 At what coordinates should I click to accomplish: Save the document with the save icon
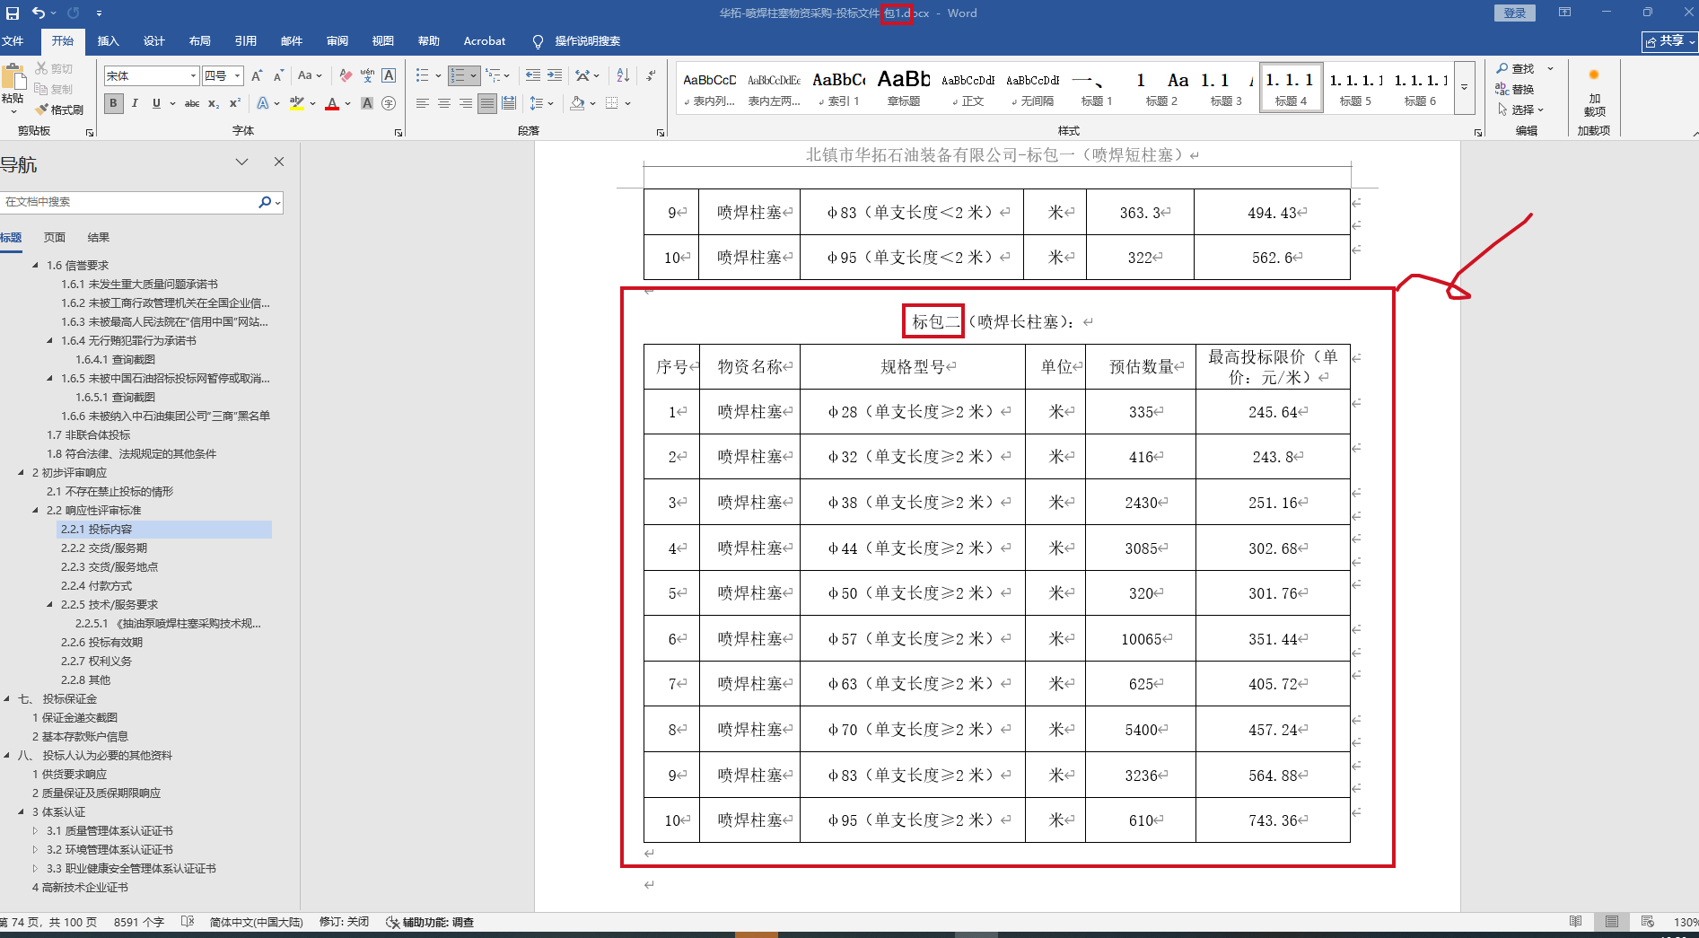tap(13, 13)
